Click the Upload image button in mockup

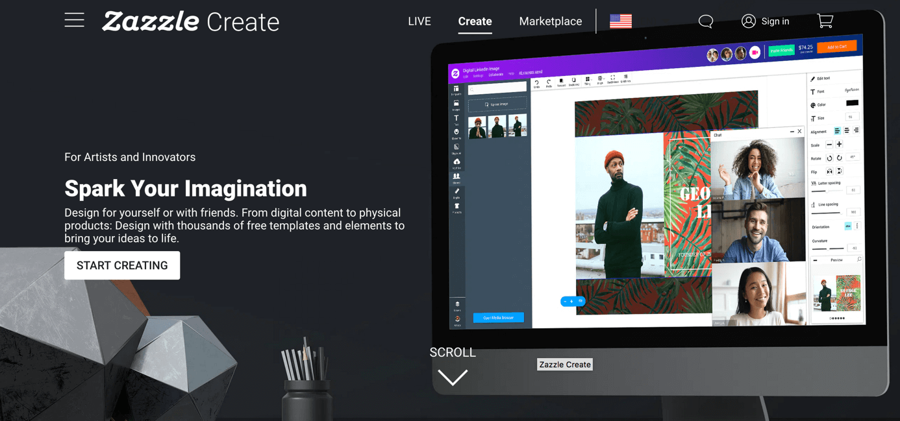[497, 104]
